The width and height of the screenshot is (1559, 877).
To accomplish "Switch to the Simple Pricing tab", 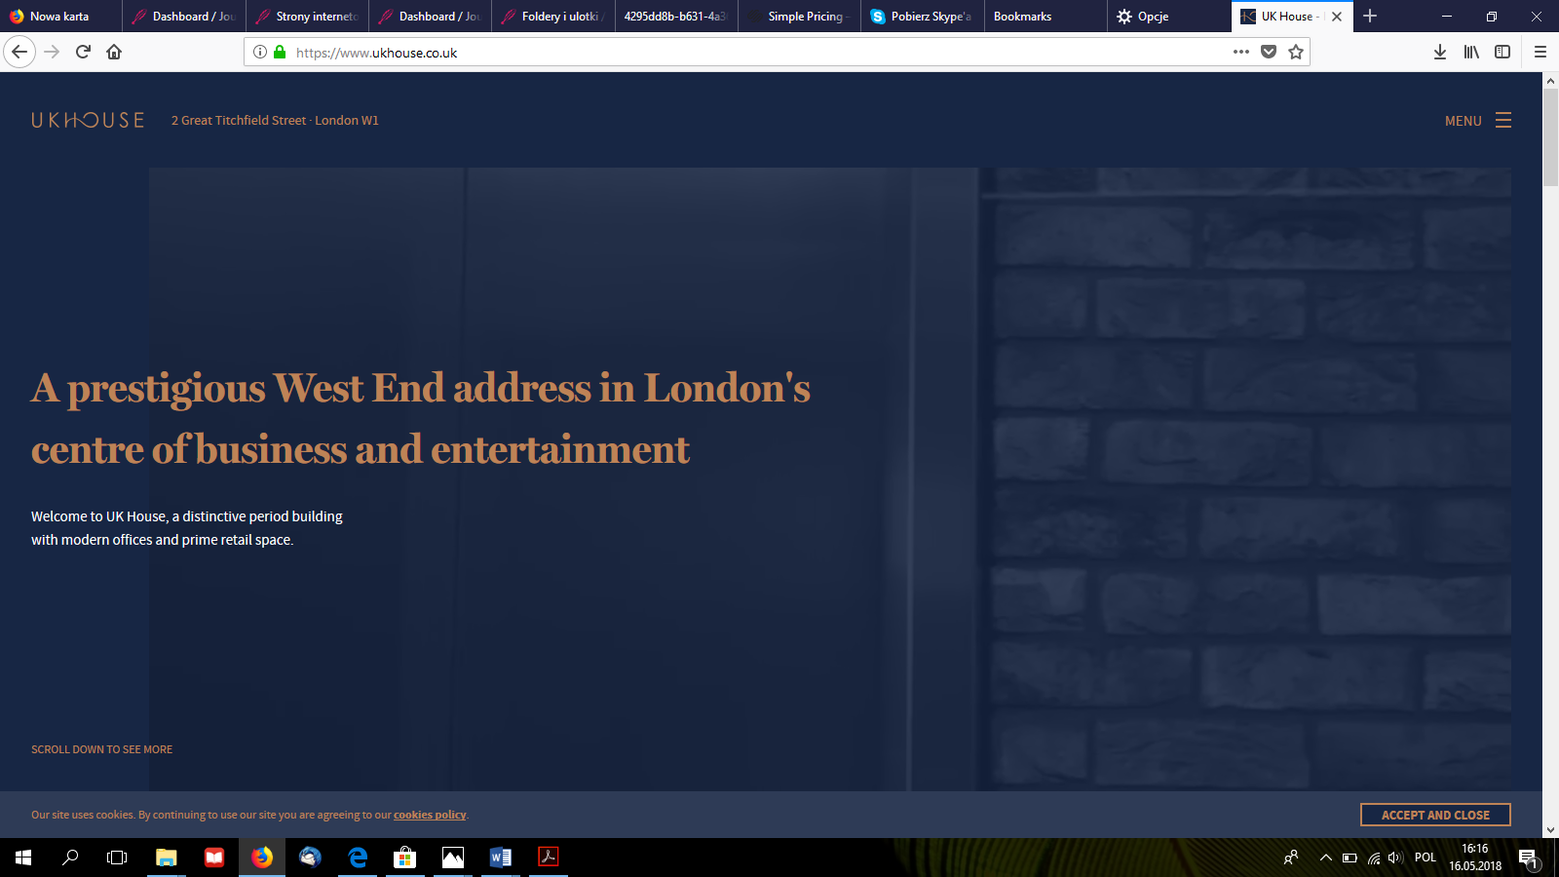I will click(804, 17).
